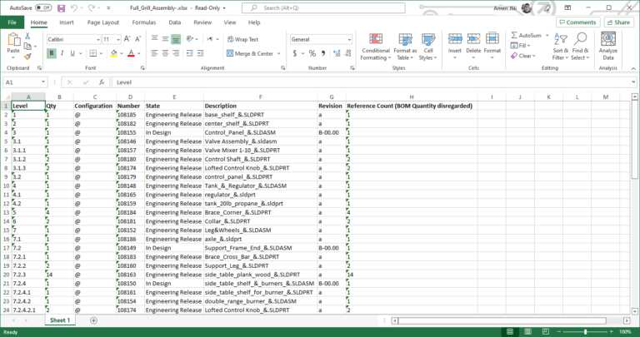Open the Fill dropdown
The width and height of the screenshot is (640, 337).
(x=520, y=46)
